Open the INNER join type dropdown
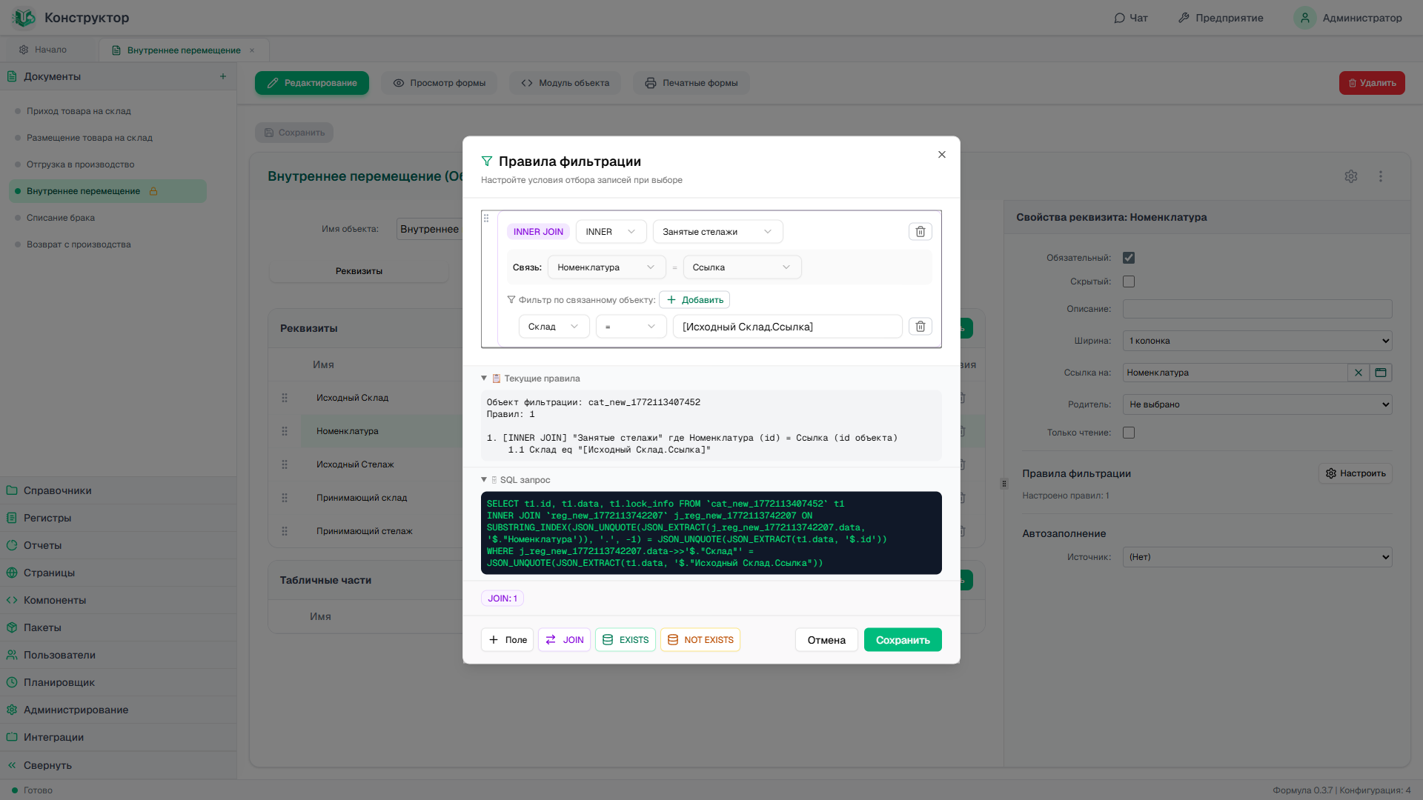The width and height of the screenshot is (1423, 800). click(611, 232)
